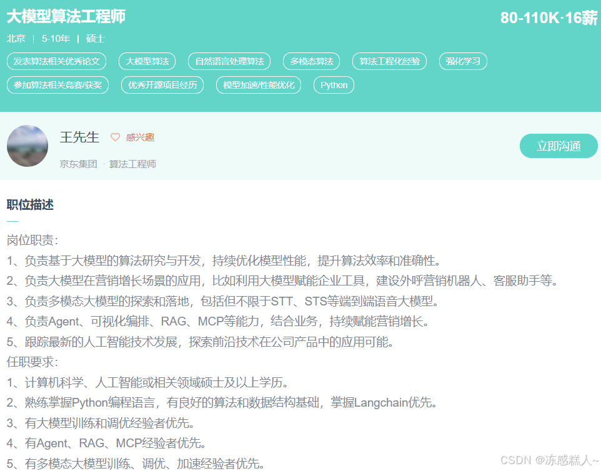This screenshot has height=471, width=601.
Task: Click the 优秀开源项目经历 tag
Action: 162,85
